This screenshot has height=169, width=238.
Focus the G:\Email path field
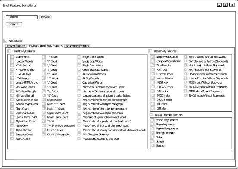[22, 17]
